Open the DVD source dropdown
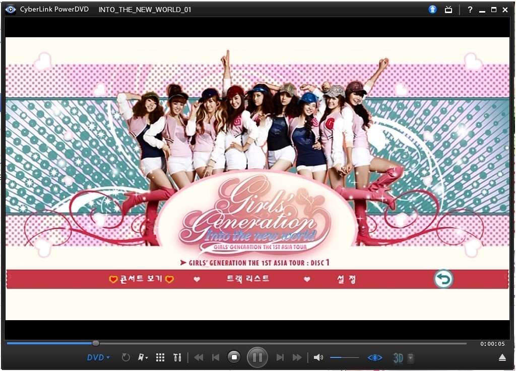 pyautogui.click(x=98, y=357)
